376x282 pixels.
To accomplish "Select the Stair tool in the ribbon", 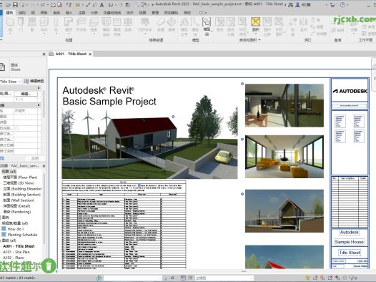I will click(x=172, y=24).
